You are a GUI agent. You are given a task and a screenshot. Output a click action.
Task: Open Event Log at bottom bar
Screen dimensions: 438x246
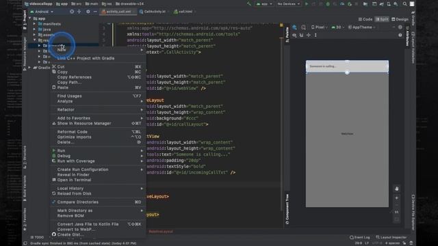point(360,237)
